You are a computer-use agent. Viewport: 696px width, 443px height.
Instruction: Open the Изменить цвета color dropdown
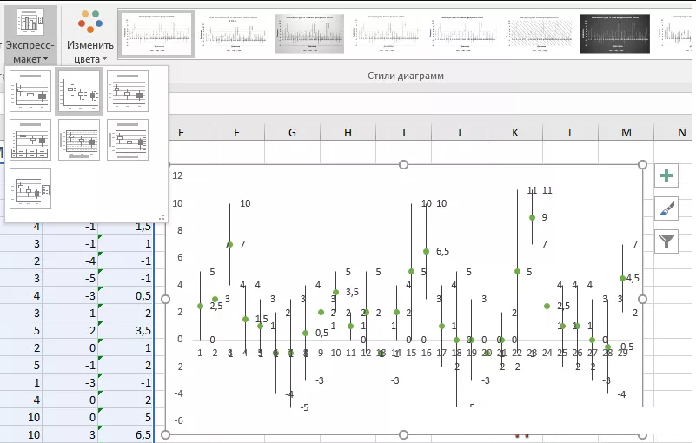click(89, 35)
